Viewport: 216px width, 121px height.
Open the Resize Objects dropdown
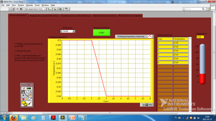coord(61,9)
